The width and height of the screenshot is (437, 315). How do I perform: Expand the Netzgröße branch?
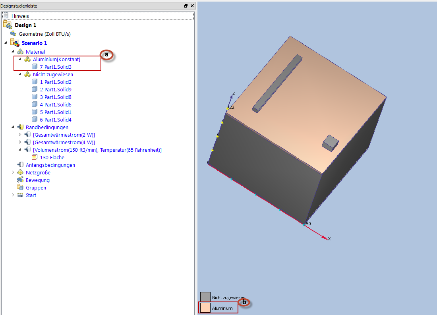pos(13,172)
